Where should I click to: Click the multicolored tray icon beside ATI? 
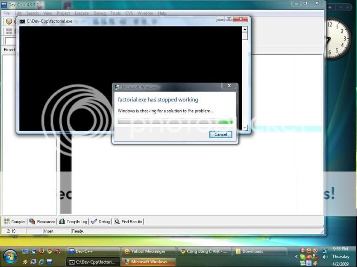[315, 257]
